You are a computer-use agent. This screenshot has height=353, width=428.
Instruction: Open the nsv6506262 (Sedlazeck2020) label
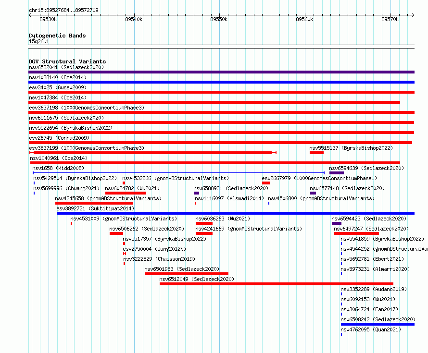(147, 229)
